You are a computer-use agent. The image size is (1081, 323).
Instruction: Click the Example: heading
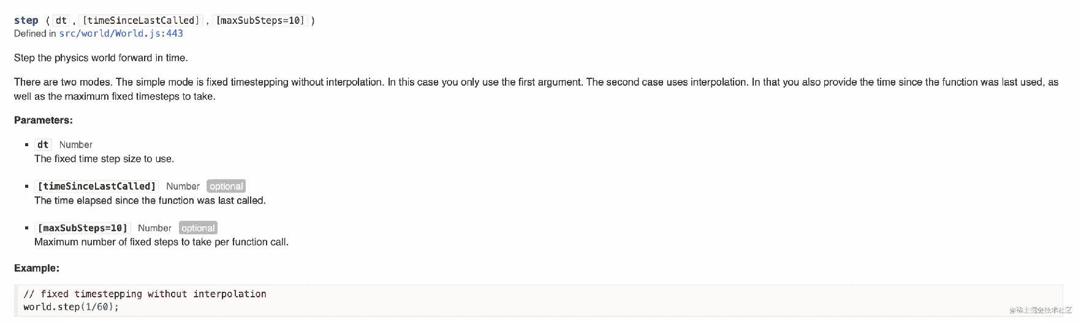point(37,268)
